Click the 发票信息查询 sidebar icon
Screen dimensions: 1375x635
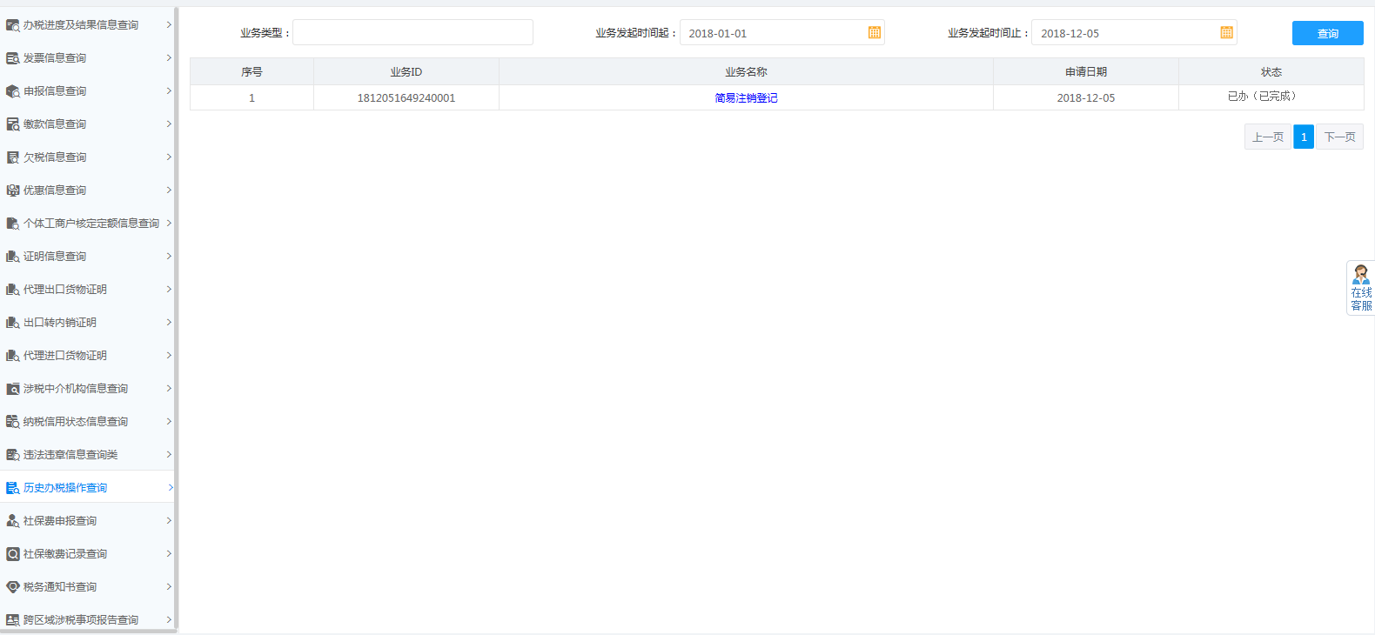pyautogui.click(x=12, y=58)
